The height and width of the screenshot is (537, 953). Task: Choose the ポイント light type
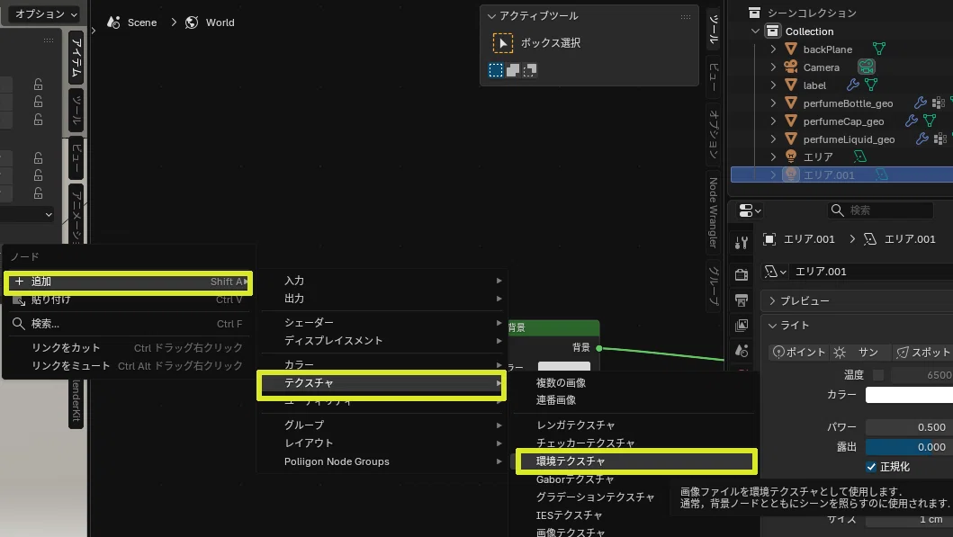pyautogui.click(x=798, y=353)
